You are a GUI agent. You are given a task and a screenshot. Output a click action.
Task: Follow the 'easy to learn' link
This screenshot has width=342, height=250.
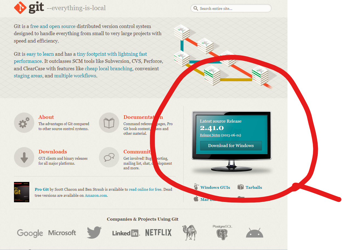tap(40, 54)
